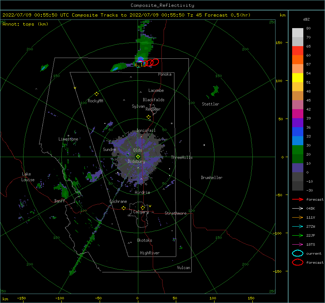Click the Cochrane label

[118, 201]
